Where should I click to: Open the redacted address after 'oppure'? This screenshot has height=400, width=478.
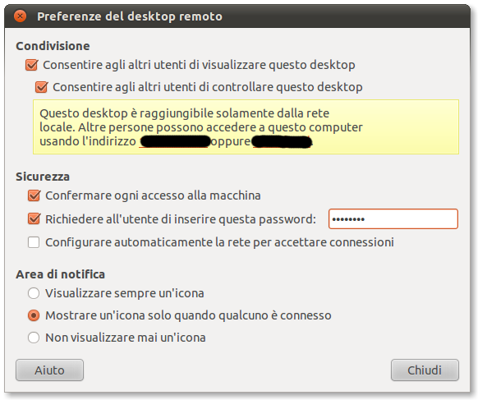pos(282,142)
